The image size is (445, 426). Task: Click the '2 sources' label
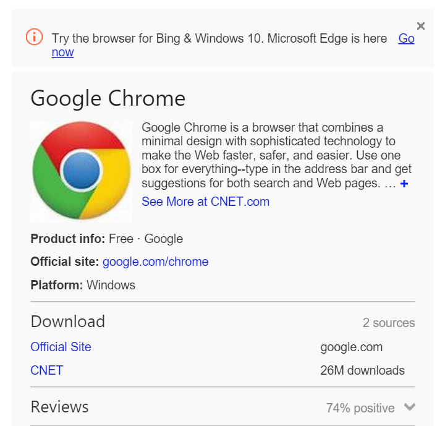click(389, 323)
